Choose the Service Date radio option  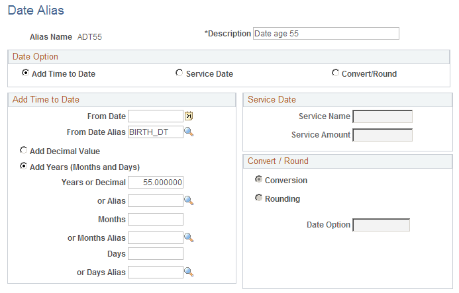[x=179, y=73]
